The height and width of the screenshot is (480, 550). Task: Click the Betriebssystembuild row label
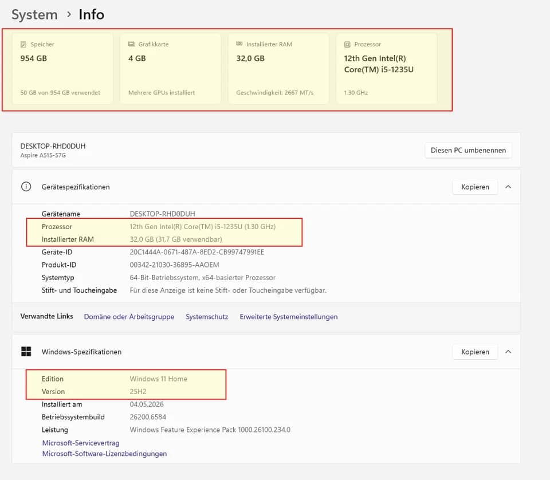tap(73, 417)
